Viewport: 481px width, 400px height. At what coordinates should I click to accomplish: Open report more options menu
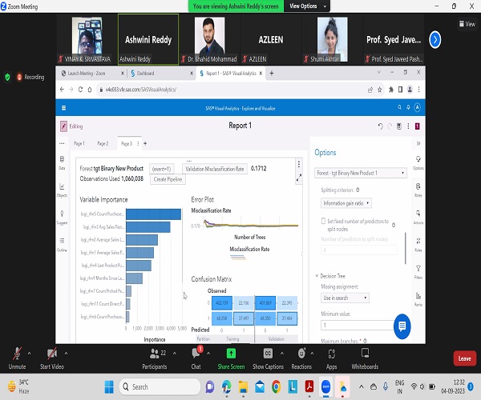pyautogui.click(x=408, y=126)
